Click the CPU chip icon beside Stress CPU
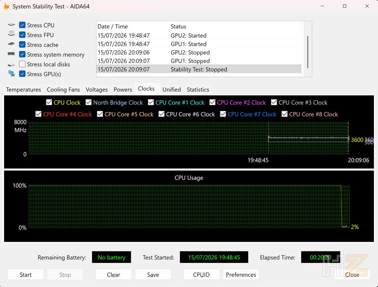378x287 pixels. [x=11, y=25]
